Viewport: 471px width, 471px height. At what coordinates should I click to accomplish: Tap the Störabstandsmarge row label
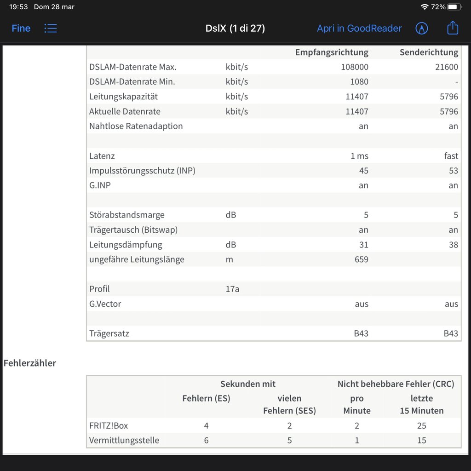[127, 215]
